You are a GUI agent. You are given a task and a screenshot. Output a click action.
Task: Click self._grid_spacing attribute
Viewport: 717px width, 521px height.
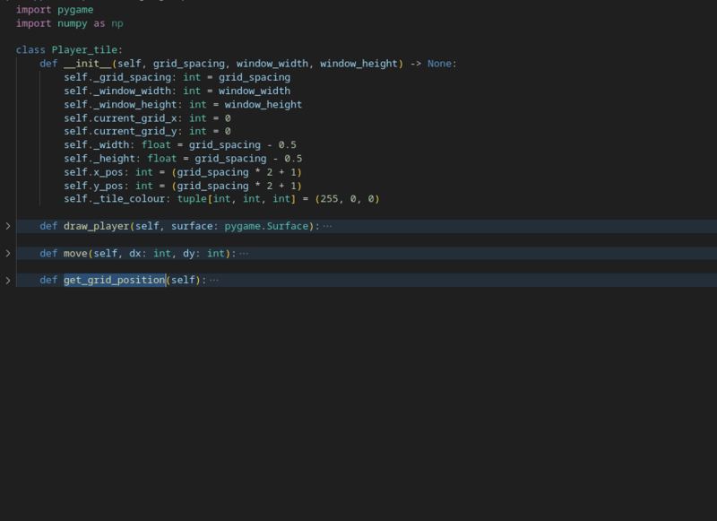coord(117,77)
